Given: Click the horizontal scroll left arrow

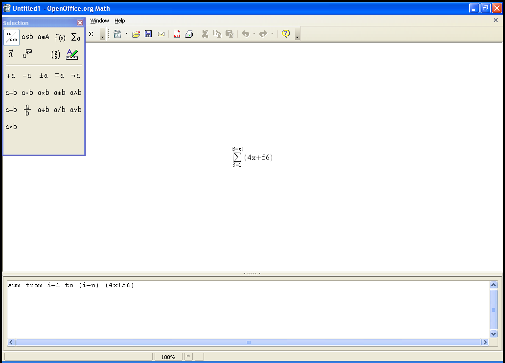Looking at the screenshot, I should click(11, 342).
